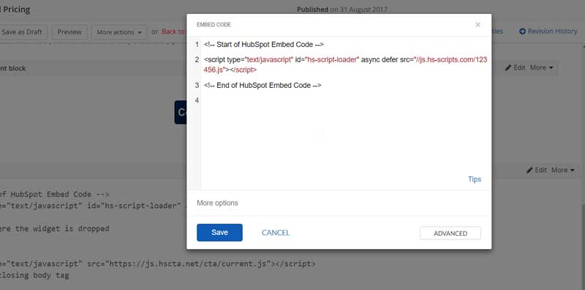The image size is (585, 290).
Task: Click the js.hscta.net script line in background
Action: tap(157, 264)
